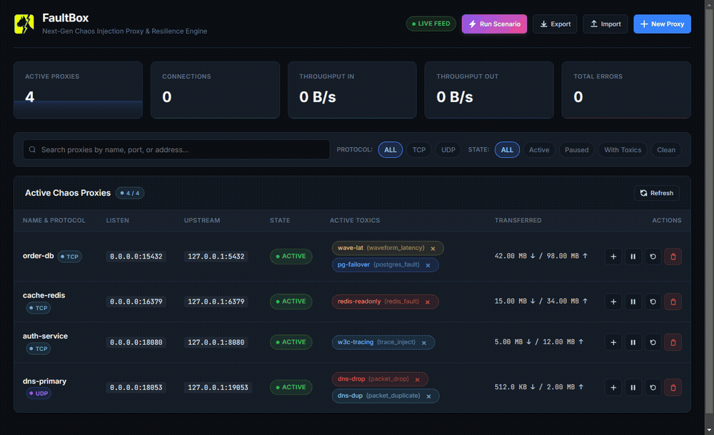The image size is (714, 435).
Task: Remove the dns-drop toxic
Action: coord(417,379)
